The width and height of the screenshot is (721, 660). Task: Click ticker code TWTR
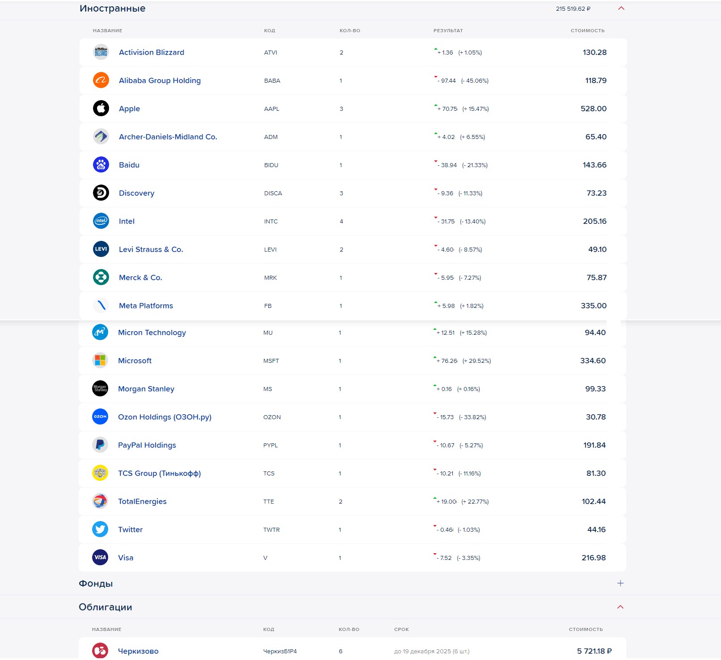click(271, 530)
